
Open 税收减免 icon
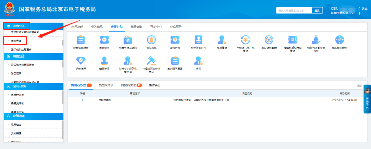[x=151, y=40]
